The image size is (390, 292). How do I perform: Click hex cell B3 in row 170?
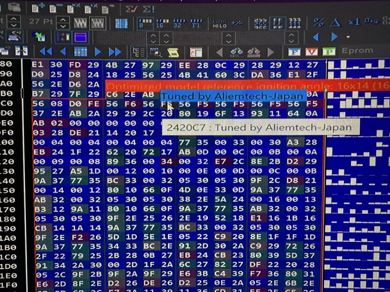point(41,210)
